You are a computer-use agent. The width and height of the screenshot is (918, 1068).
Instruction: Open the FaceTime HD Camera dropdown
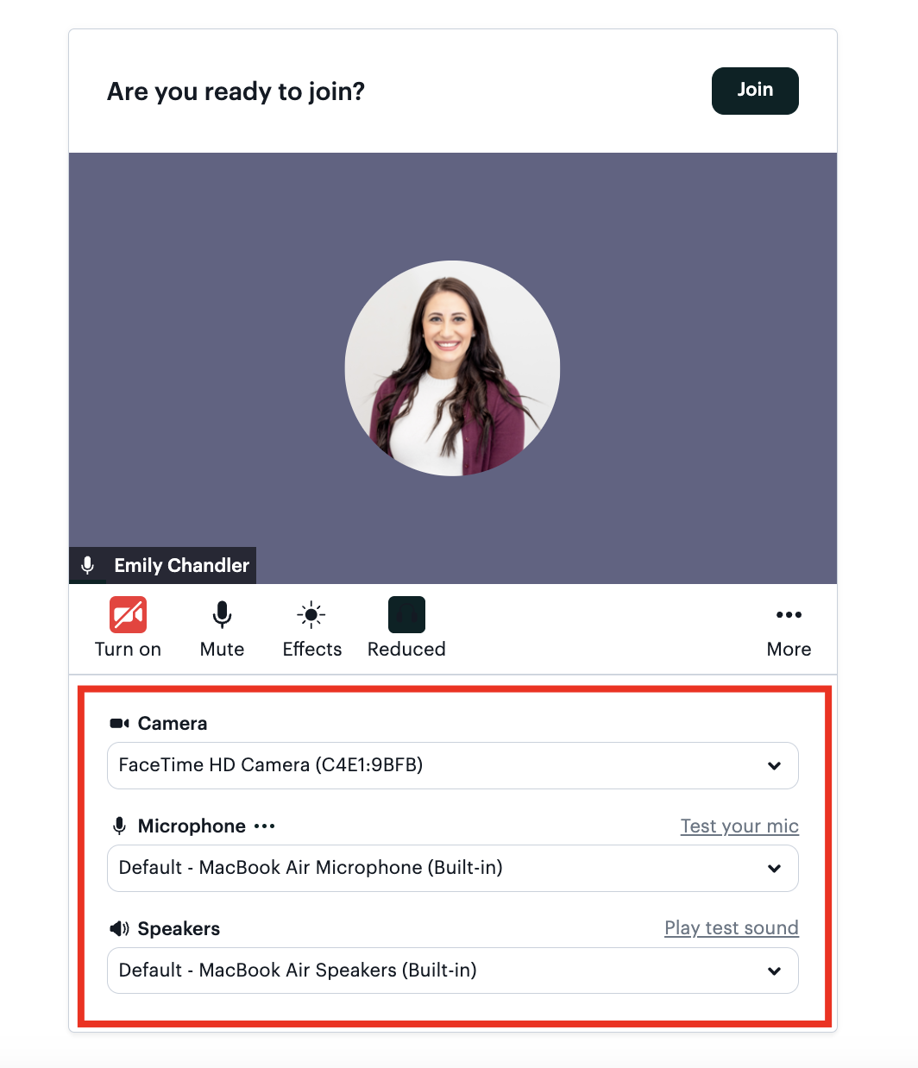click(x=774, y=765)
